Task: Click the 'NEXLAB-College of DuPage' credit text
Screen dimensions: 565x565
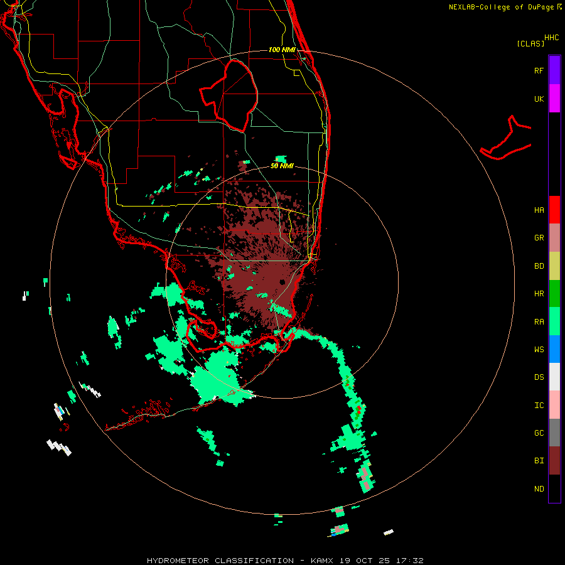Action: tap(501, 7)
